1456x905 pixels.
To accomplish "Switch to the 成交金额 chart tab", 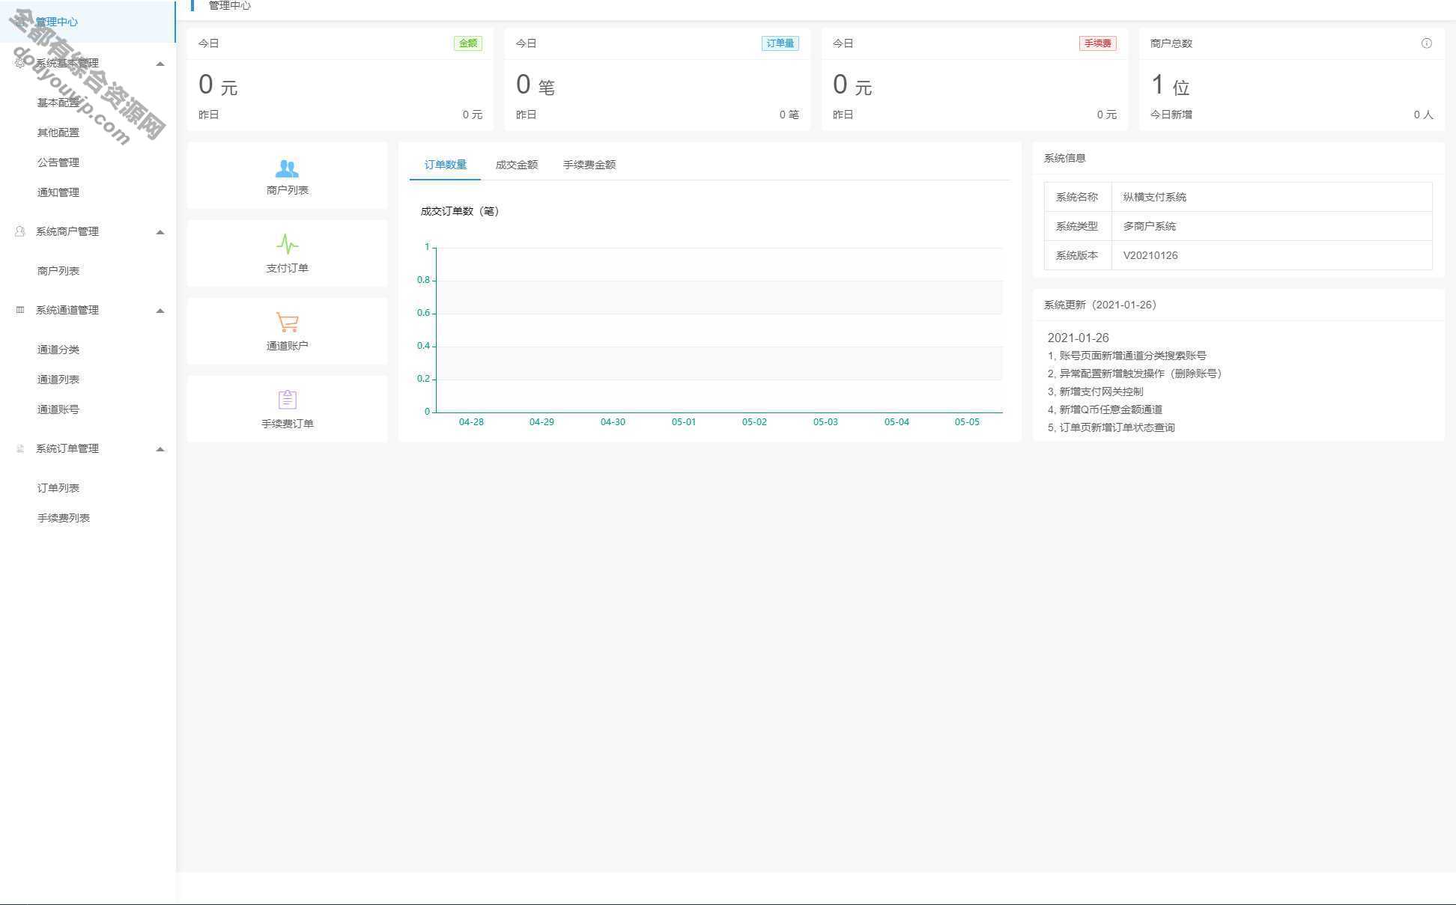I will click(516, 165).
